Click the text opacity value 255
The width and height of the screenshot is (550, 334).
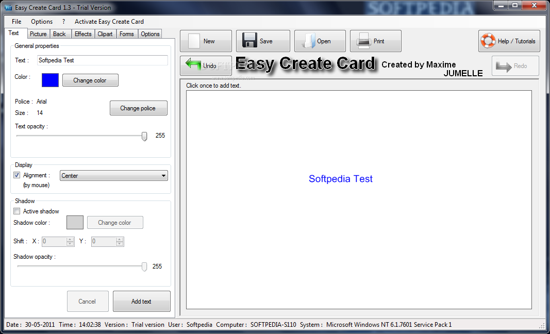(x=160, y=136)
